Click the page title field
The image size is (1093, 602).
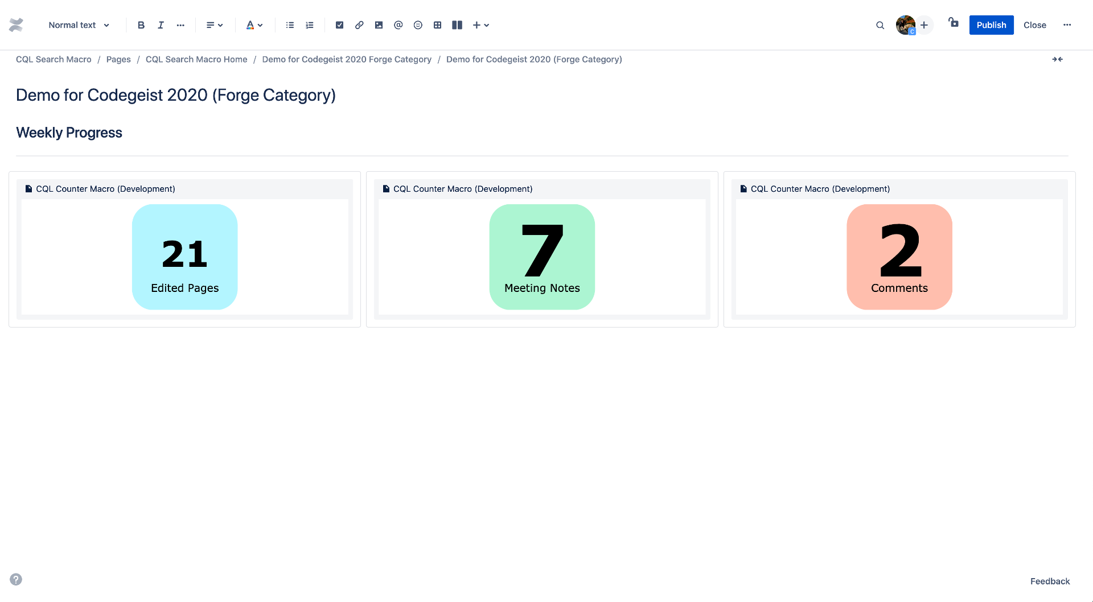pyautogui.click(x=176, y=95)
